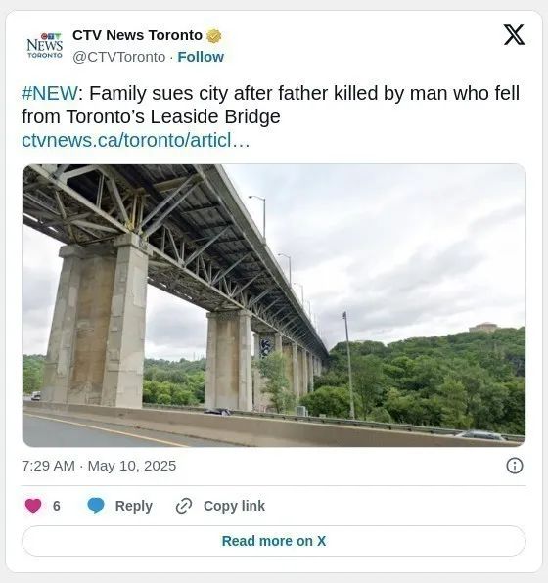The image size is (548, 583).
Task: Click the Reply text label
Action: click(x=133, y=506)
